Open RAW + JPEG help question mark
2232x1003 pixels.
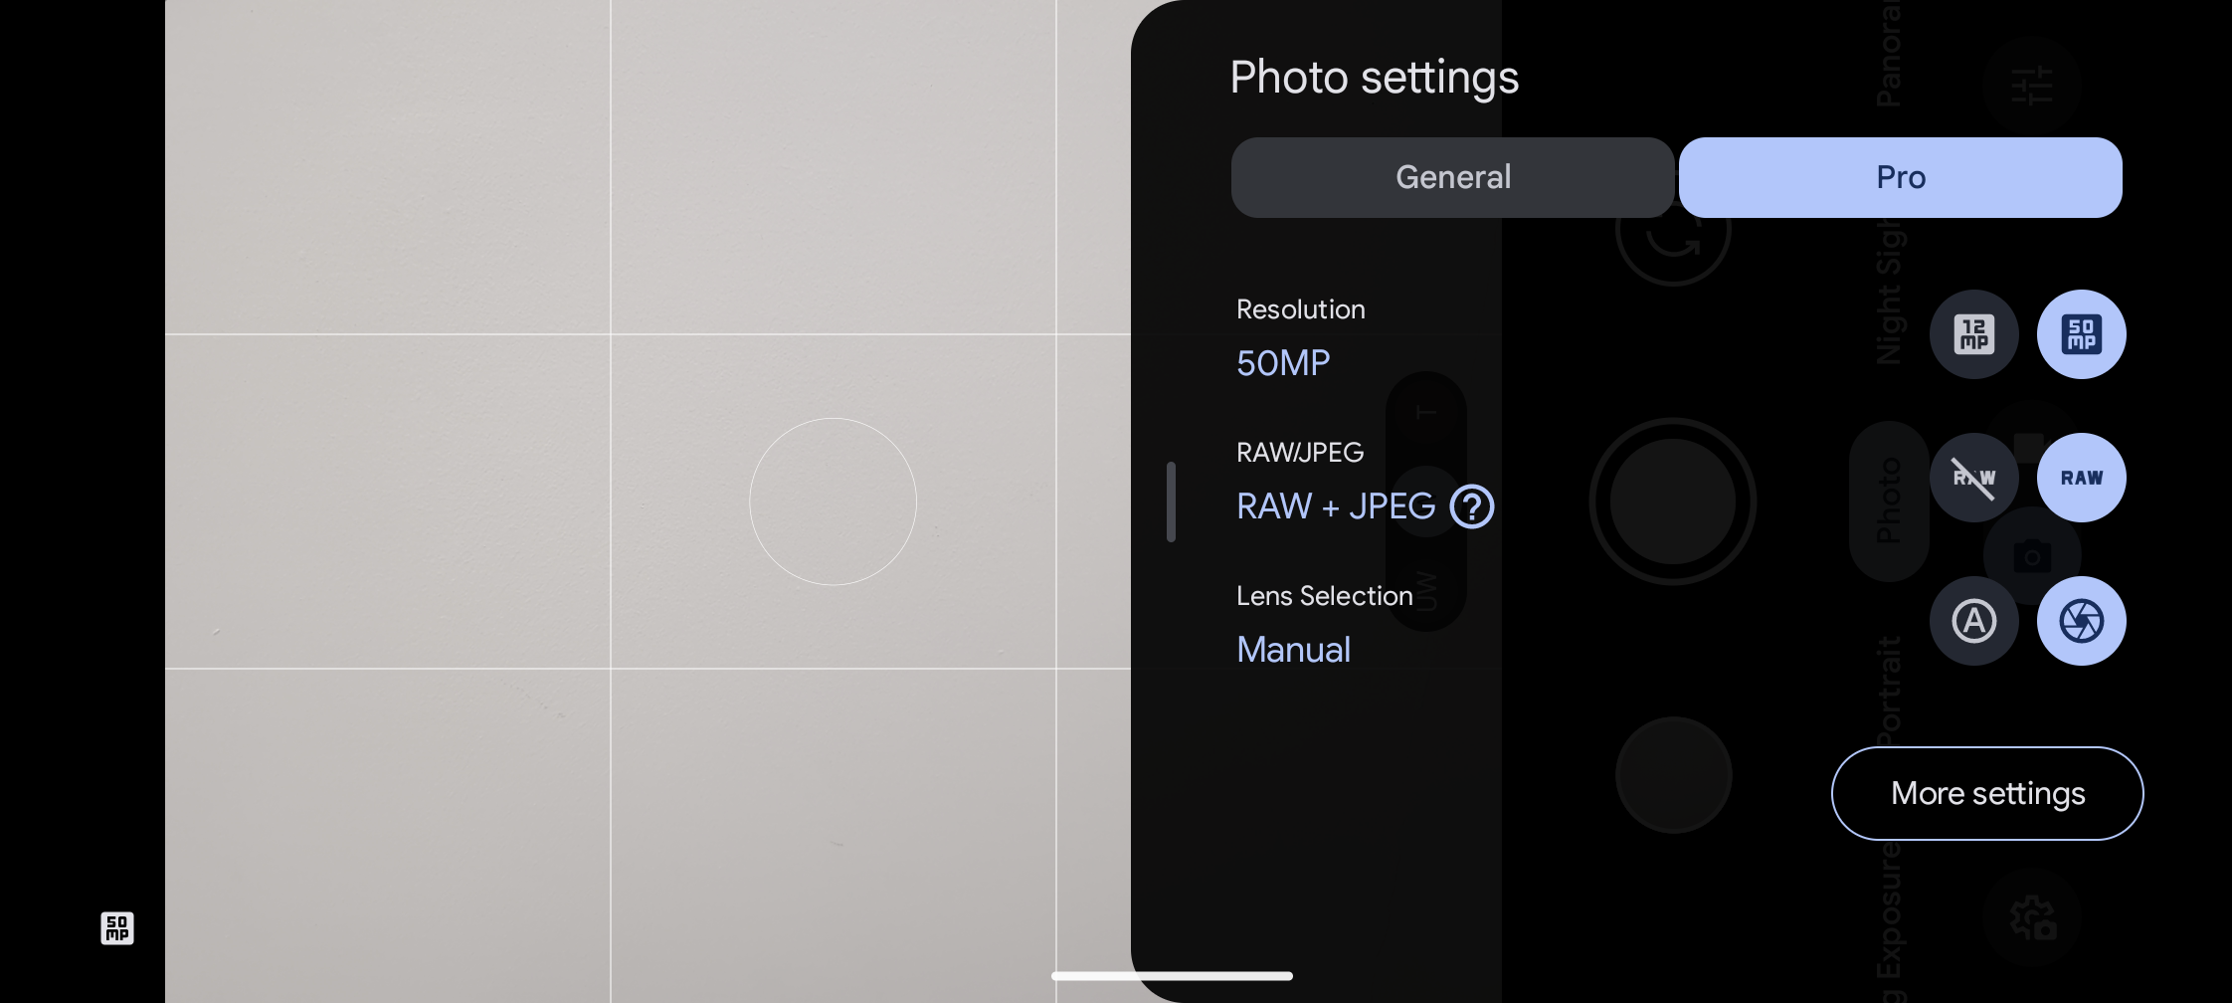tap(1471, 506)
